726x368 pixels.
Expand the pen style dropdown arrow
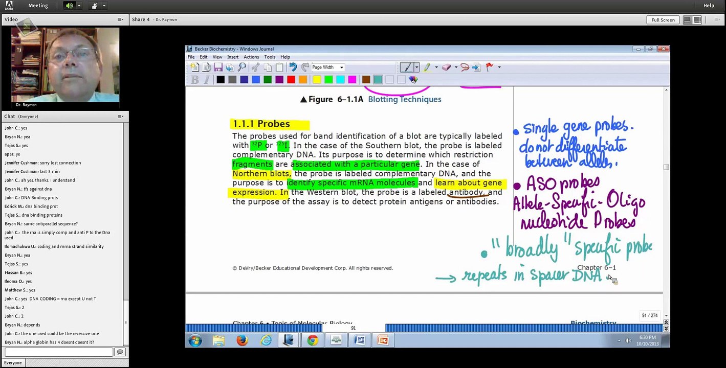pyautogui.click(x=417, y=67)
